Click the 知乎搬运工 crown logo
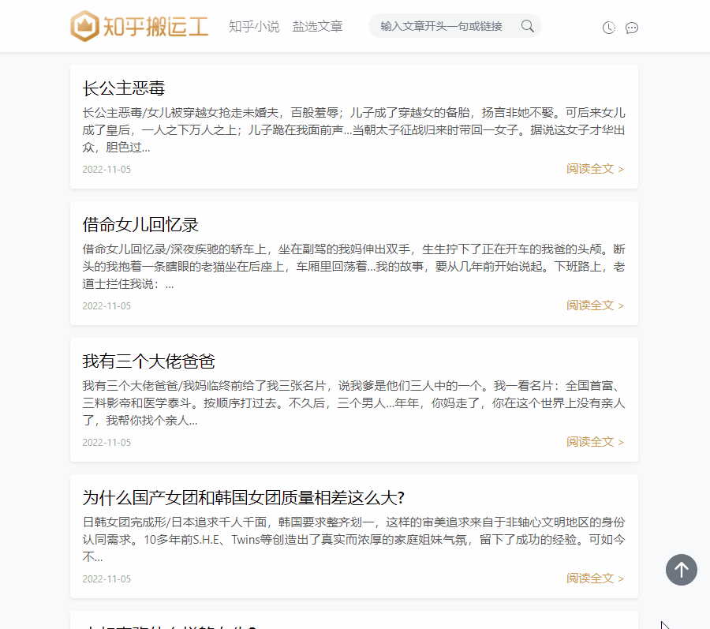This screenshot has height=629, width=710. tap(140, 26)
